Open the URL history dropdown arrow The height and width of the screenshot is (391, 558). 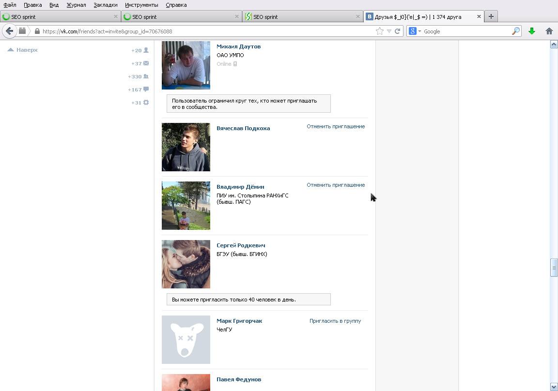pos(389,31)
